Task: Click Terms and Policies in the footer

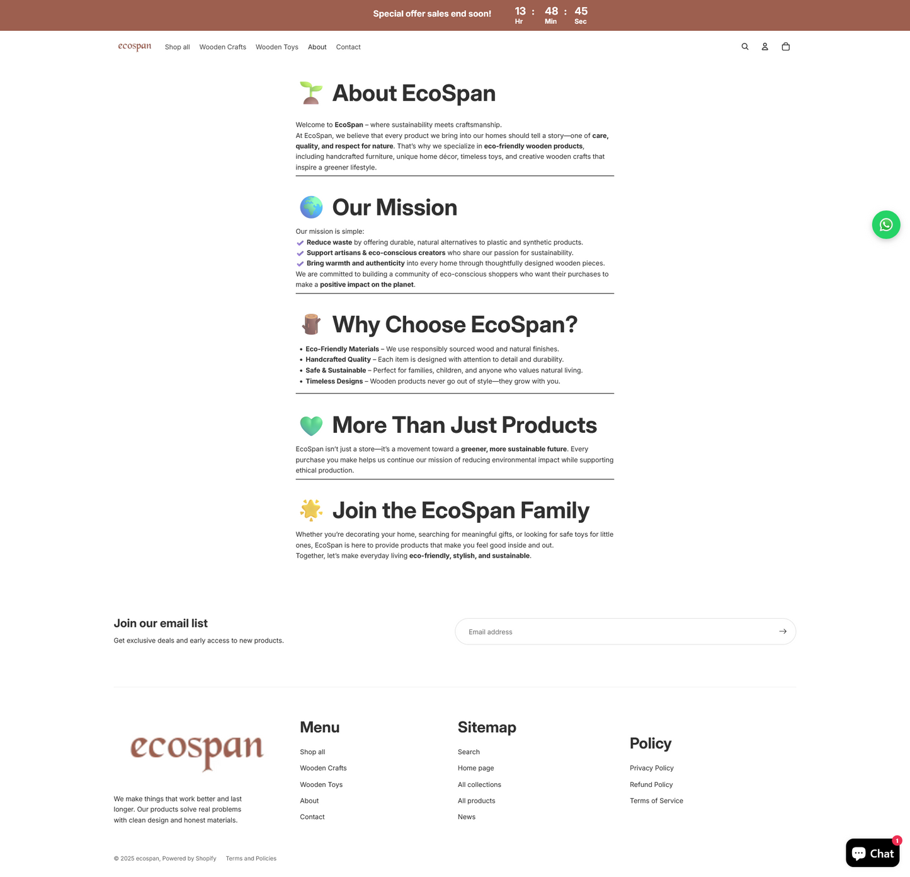Action: point(251,858)
